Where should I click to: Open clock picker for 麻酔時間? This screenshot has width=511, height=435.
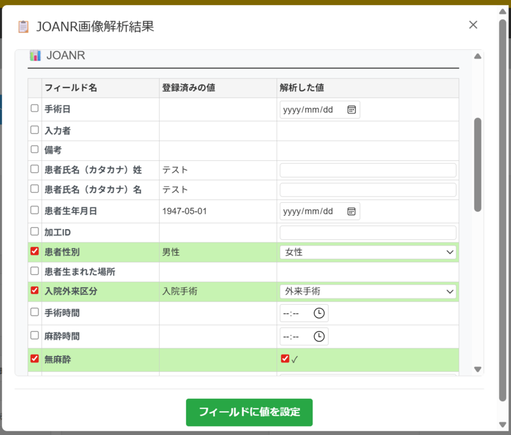pos(319,336)
